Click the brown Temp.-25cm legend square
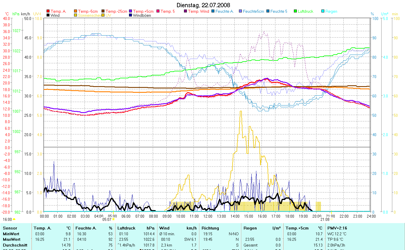Image resolution: width=405 pixels, height=250 pixels. pyautogui.click(x=103, y=12)
